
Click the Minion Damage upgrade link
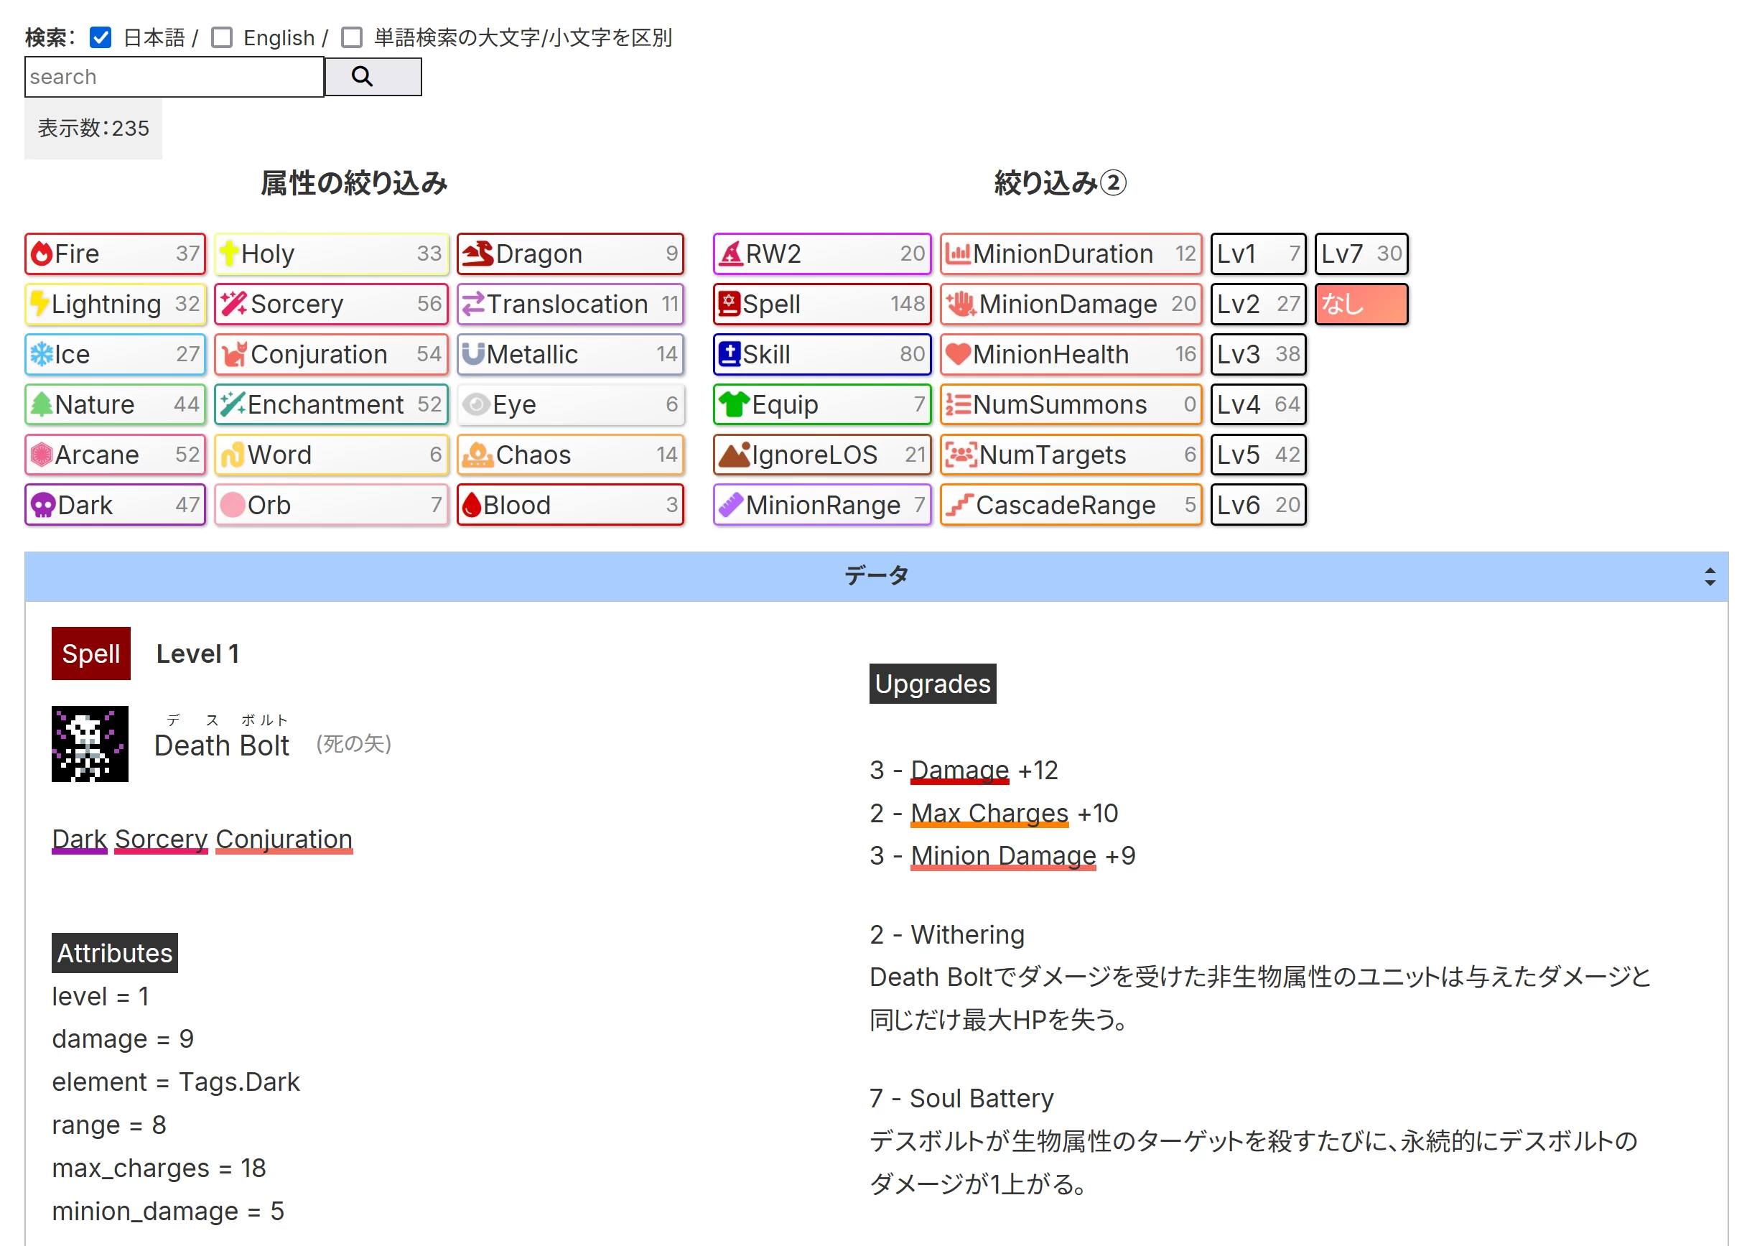pos(1002,855)
